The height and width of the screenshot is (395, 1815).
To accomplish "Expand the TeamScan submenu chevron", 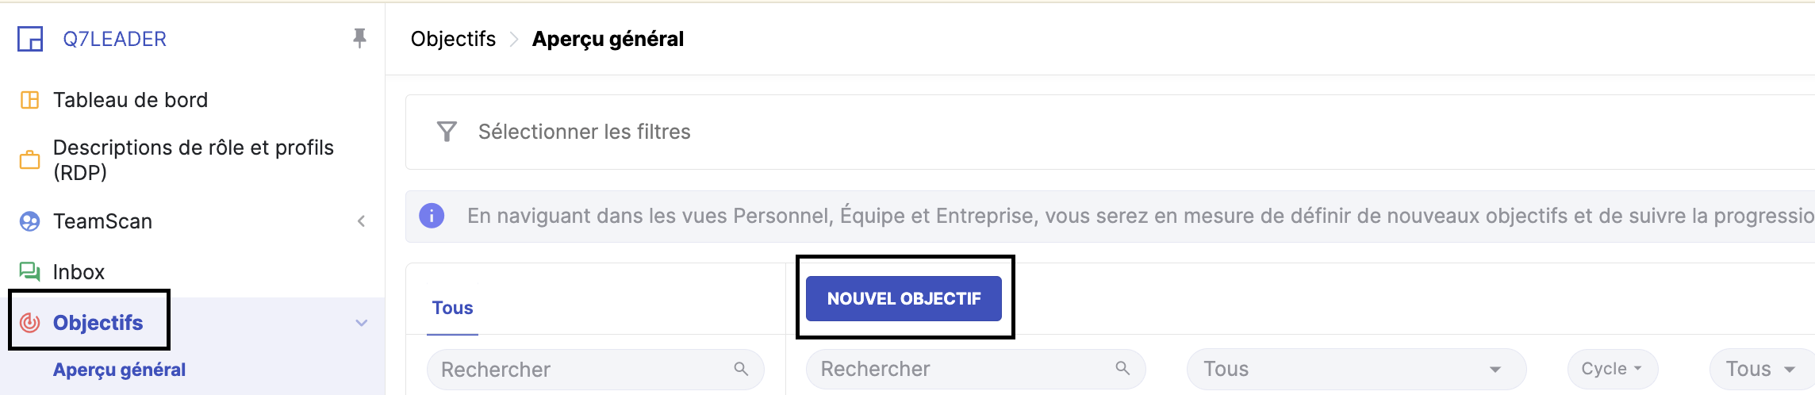I will coord(361,221).
